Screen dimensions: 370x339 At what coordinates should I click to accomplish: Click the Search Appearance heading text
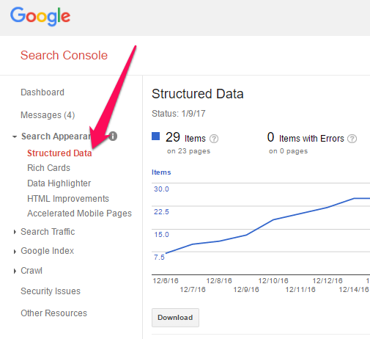tap(56, 136)
